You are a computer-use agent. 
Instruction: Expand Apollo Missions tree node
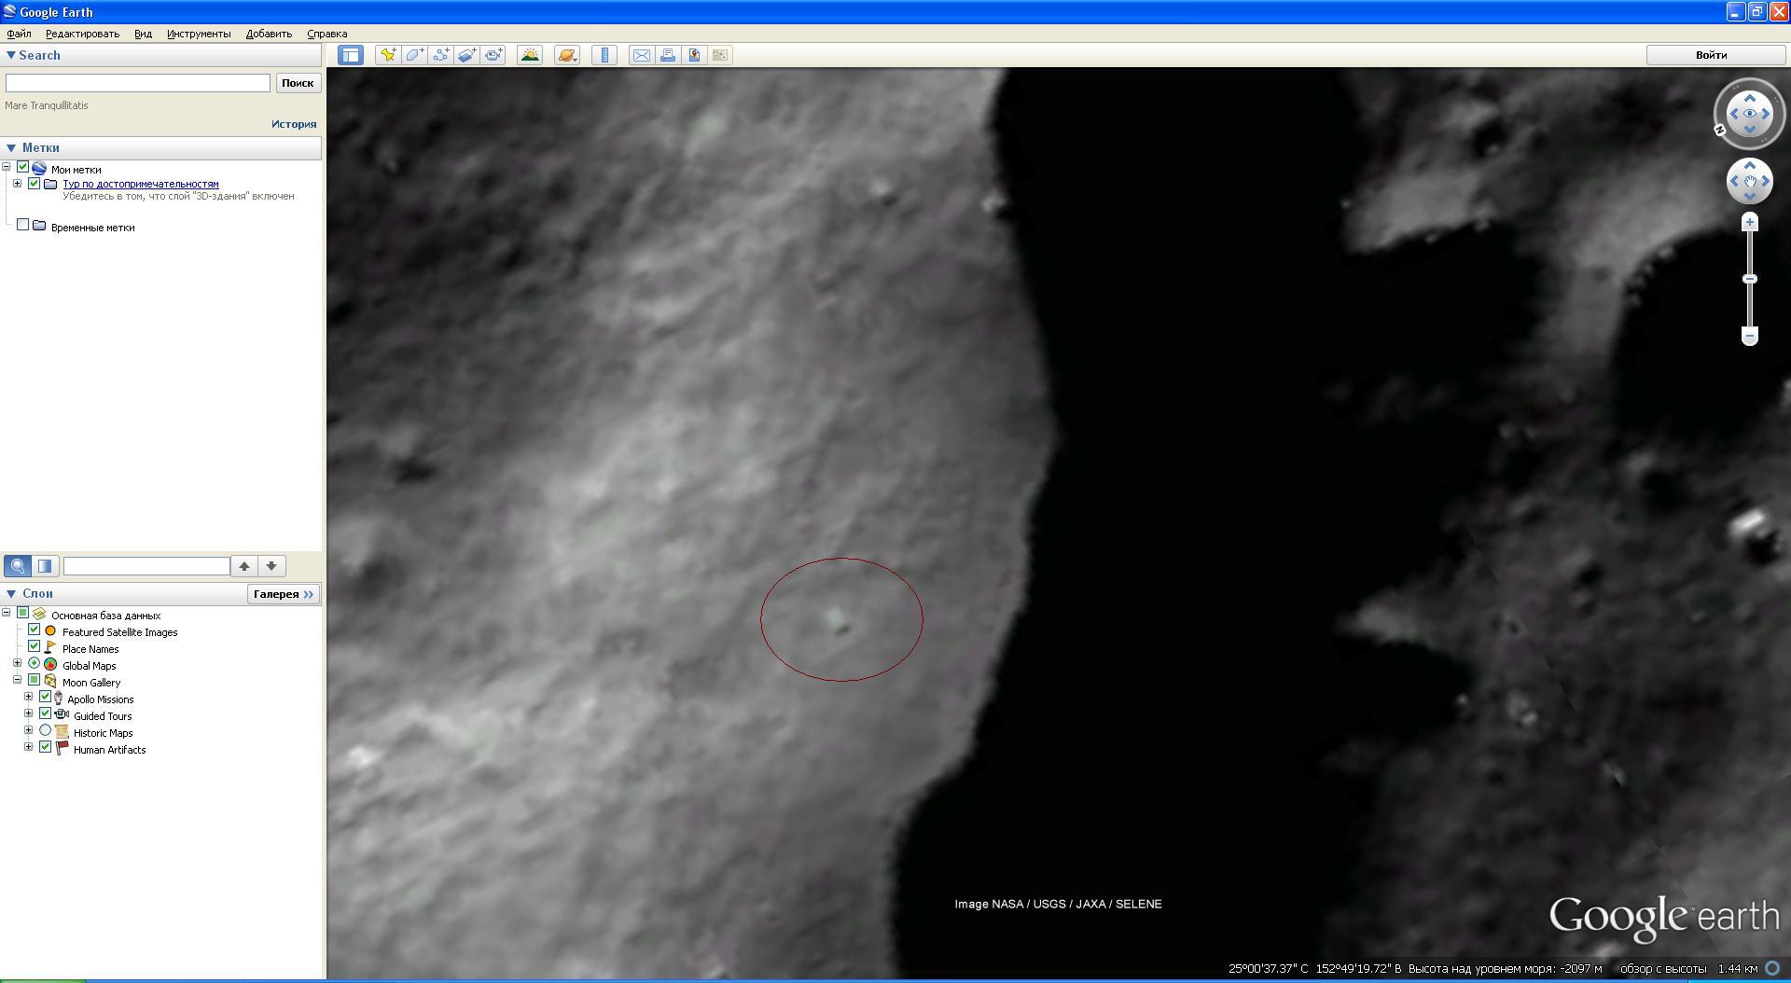tap(29, 698)
